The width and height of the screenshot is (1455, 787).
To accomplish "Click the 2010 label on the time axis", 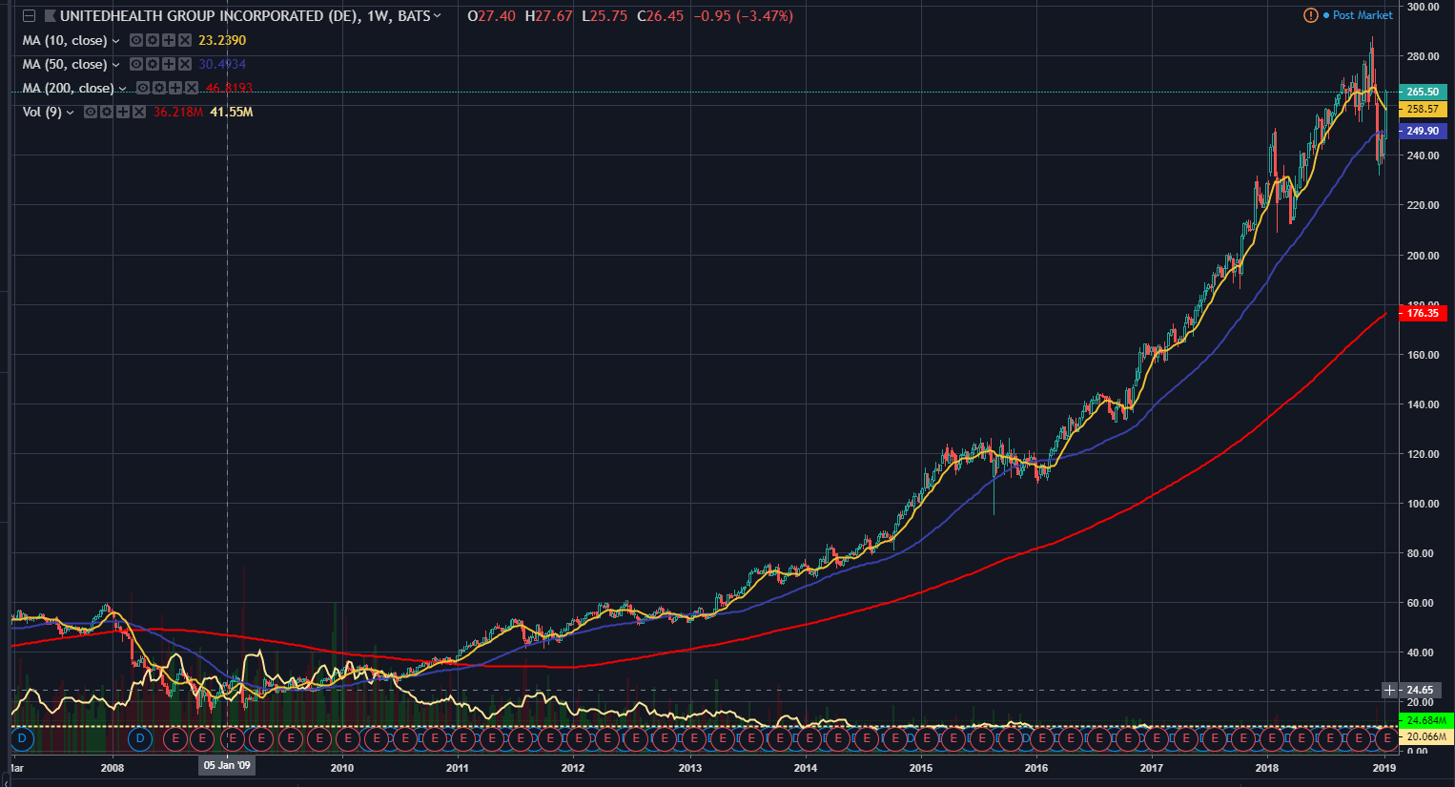I will [x=341, y=768].
